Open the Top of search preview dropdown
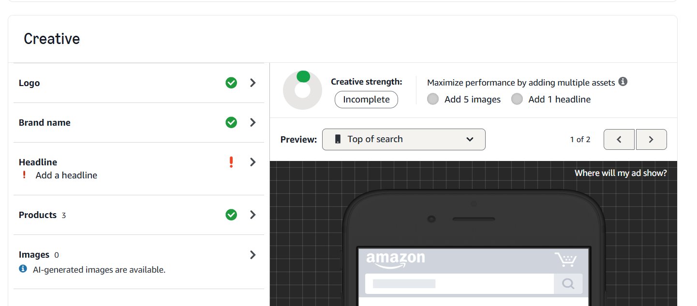The width and height of the screenshot is (697, 306). coord(404,139)
